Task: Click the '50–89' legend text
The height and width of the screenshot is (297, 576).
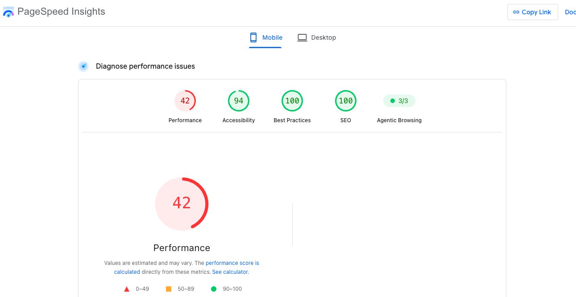Action: [186, 289]
